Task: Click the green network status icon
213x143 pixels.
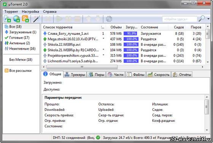Action: click(x=98, y=138)
